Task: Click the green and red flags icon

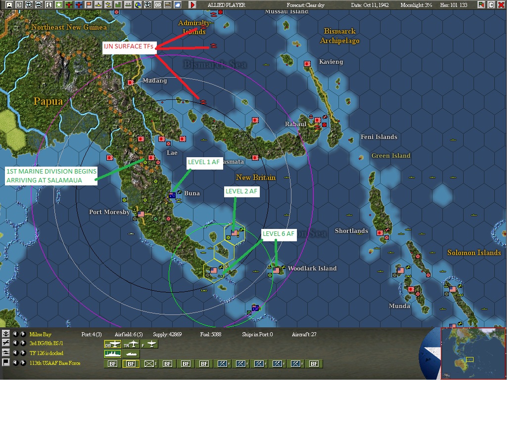Action: tap(481, 4)
